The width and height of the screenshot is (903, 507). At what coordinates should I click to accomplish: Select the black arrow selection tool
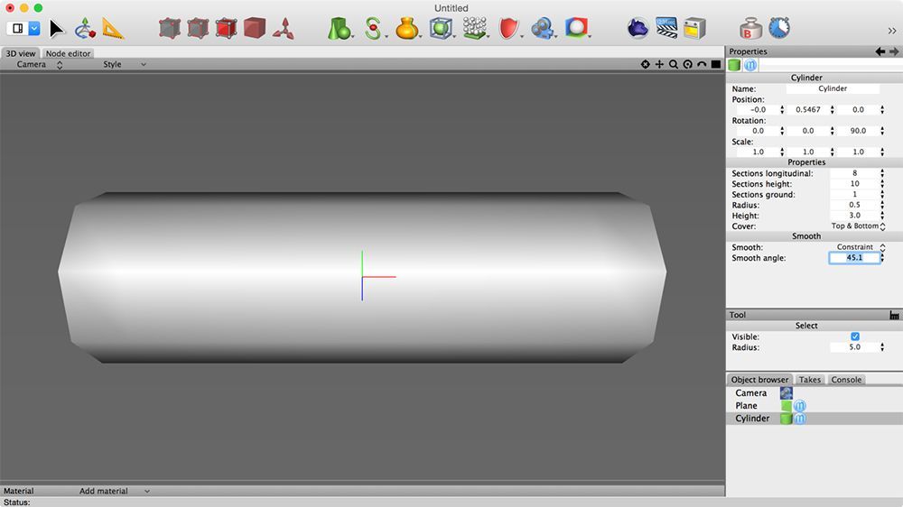[x=56, y=28]
